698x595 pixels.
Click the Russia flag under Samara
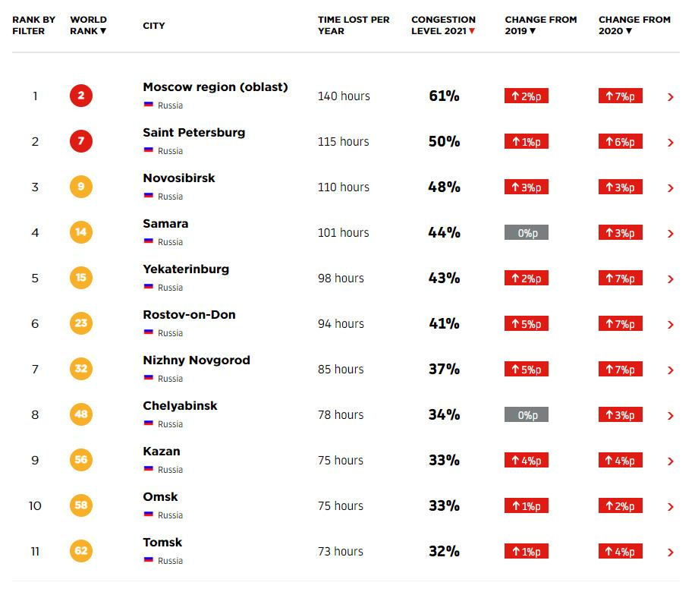(x=149, y=241)
